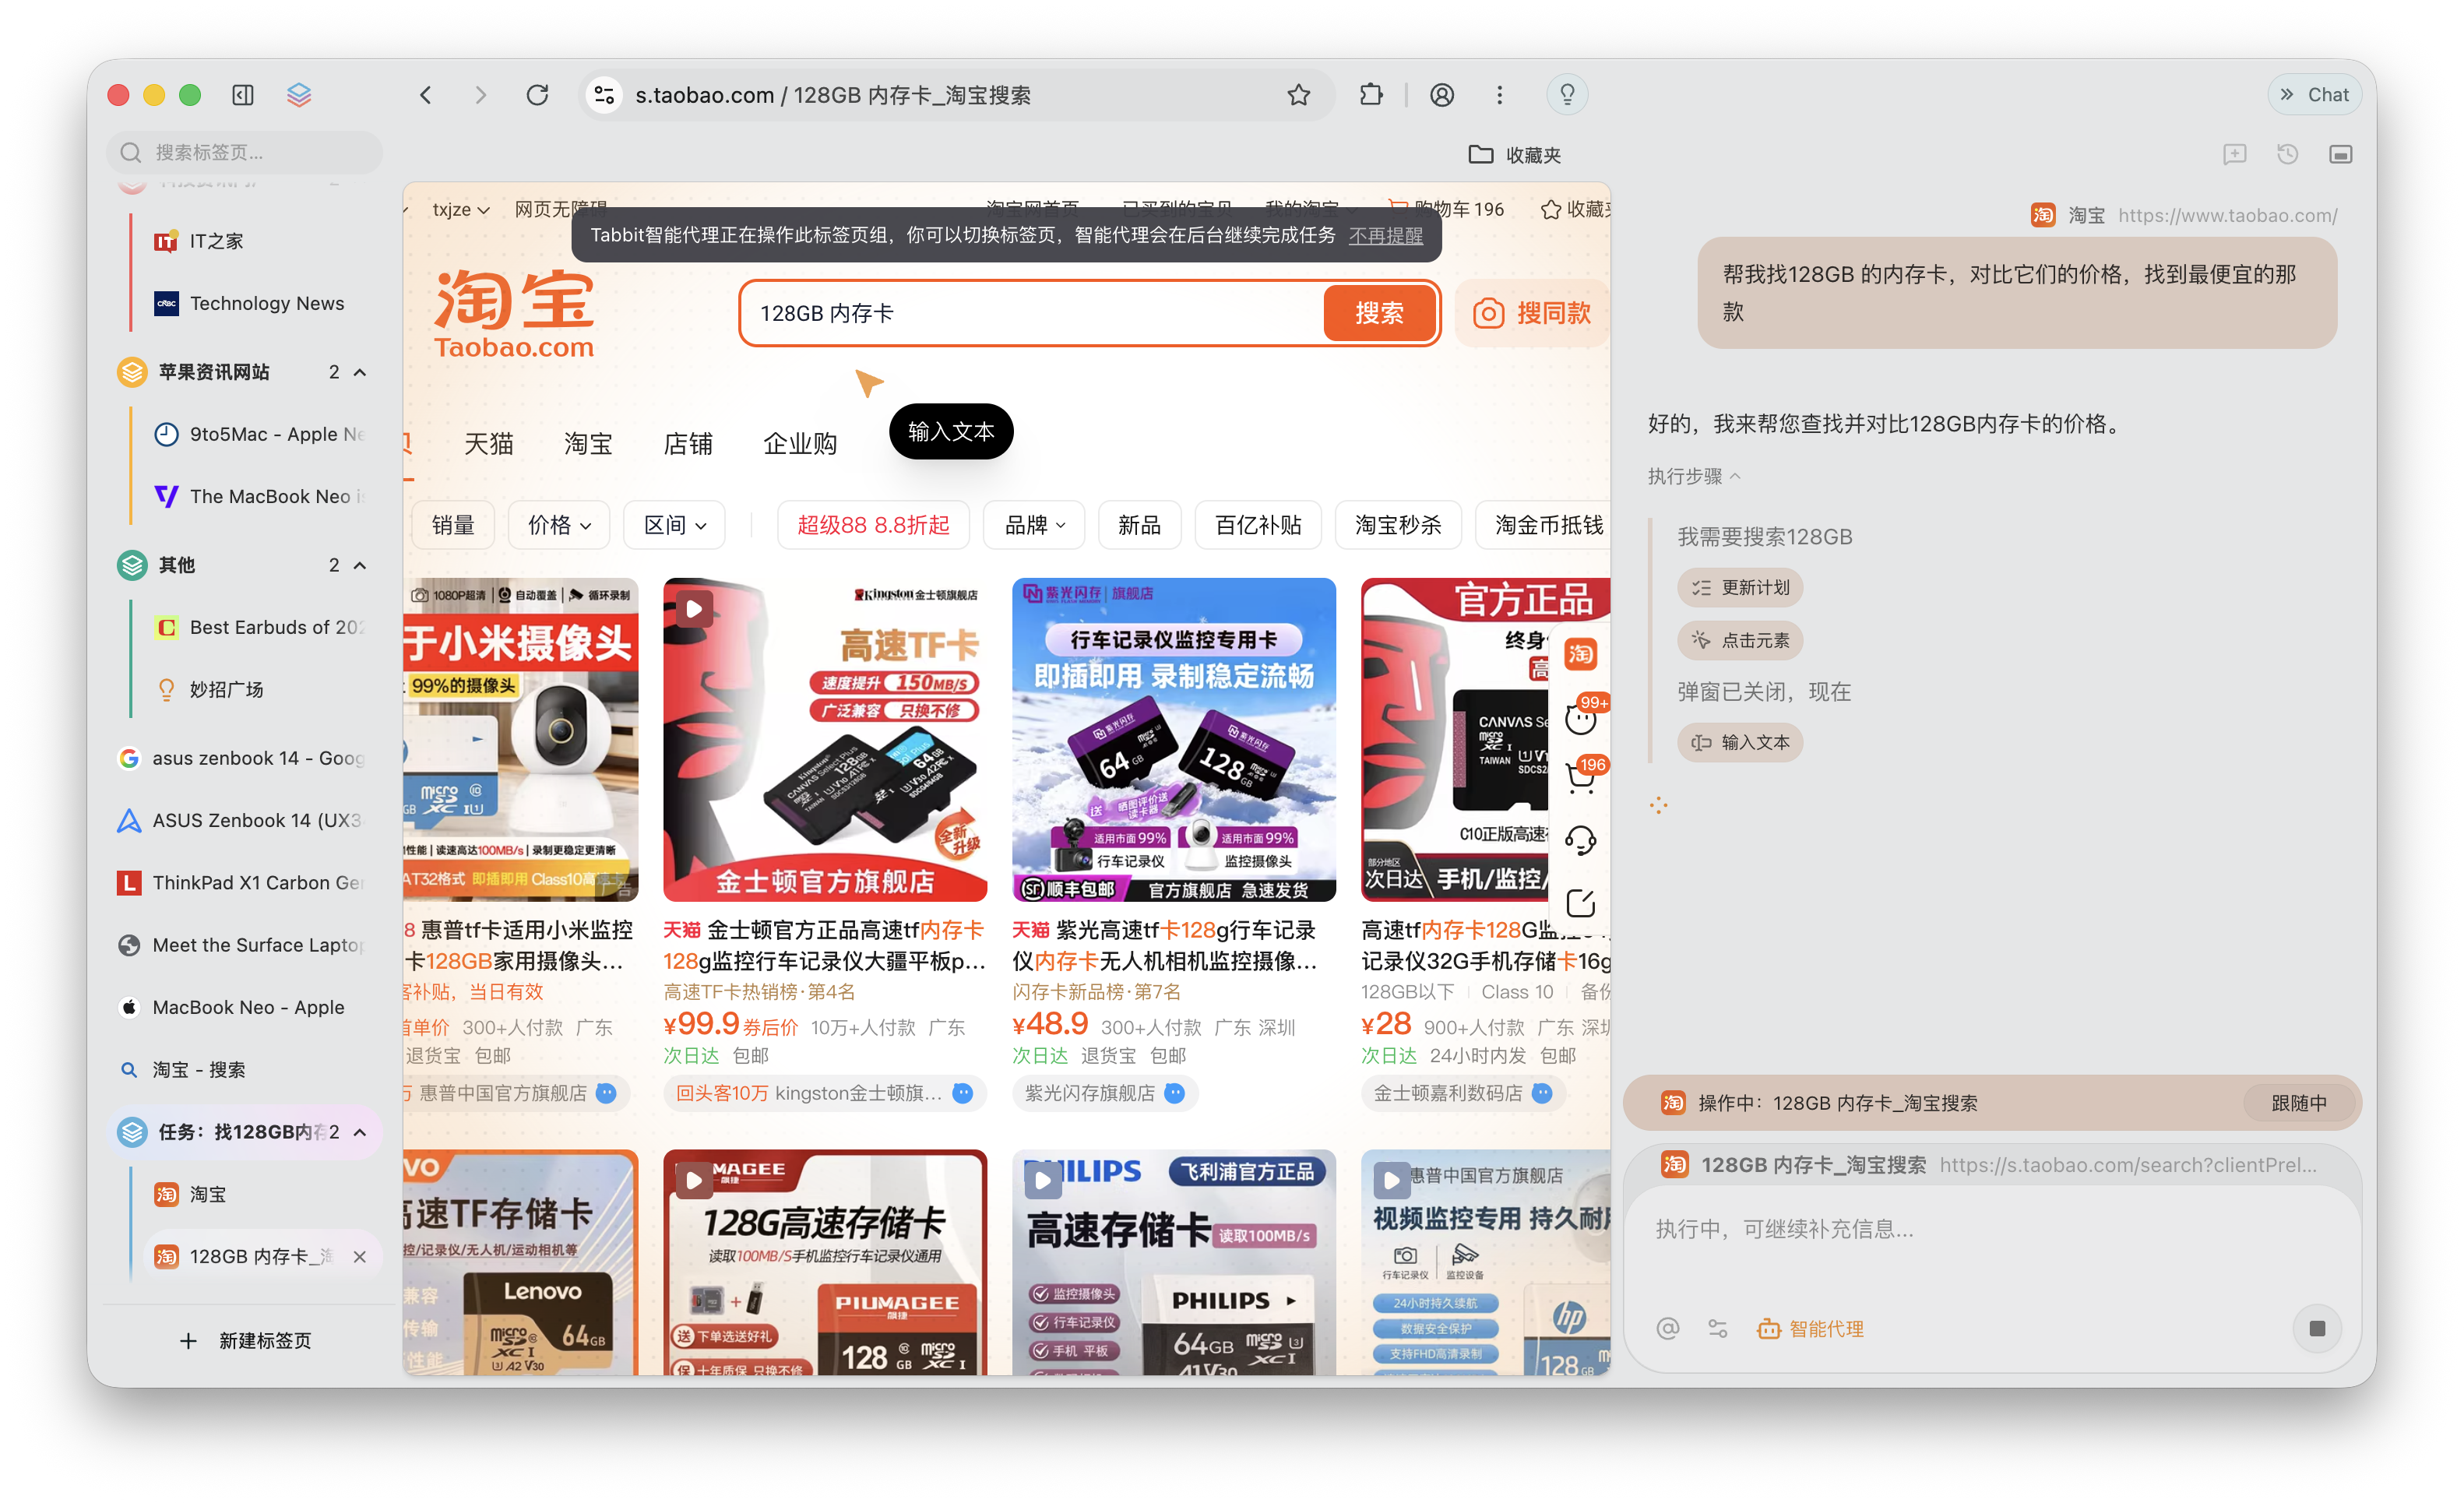The width and height of the screenshot is (2464, 1503).
Task: Stop the agent with the square stop button
Action: [x=2318, y=1328]
